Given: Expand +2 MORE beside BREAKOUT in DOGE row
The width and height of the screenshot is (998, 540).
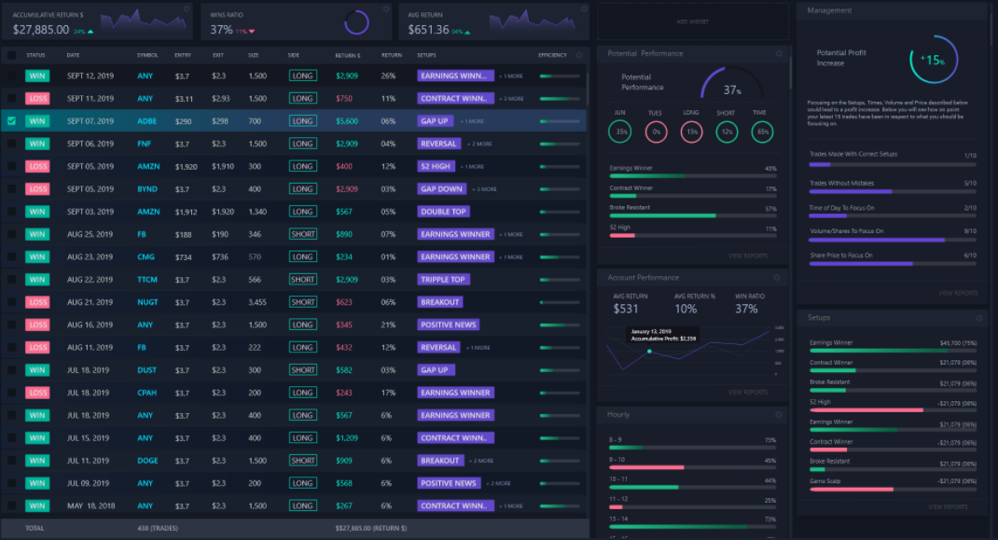Looking at the screenshot, I should point(481,461).
